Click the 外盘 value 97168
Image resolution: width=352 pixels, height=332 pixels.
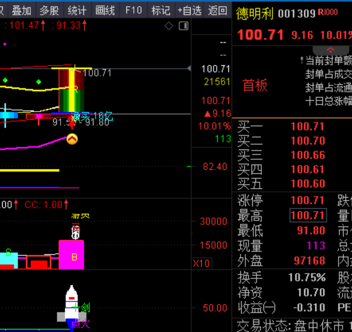pyautogui.click(x=310, y=261)
